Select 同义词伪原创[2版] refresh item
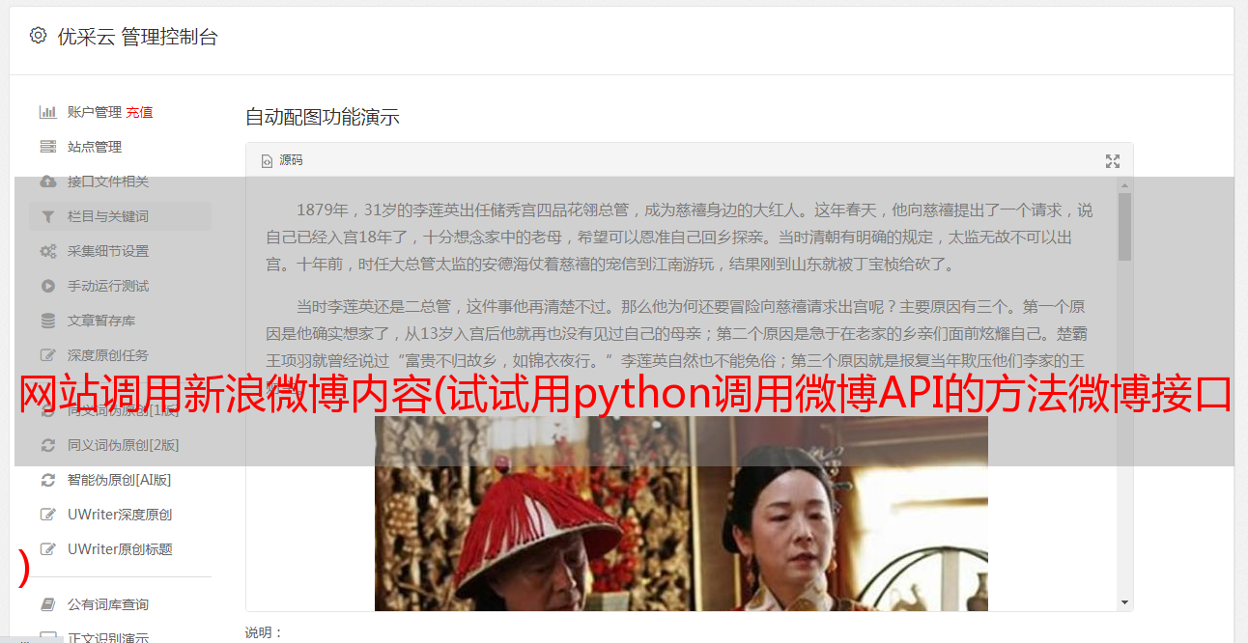1248x643 pixels. (120, 445)
